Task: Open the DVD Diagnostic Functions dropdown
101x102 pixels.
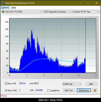Action: pos(57,12)
